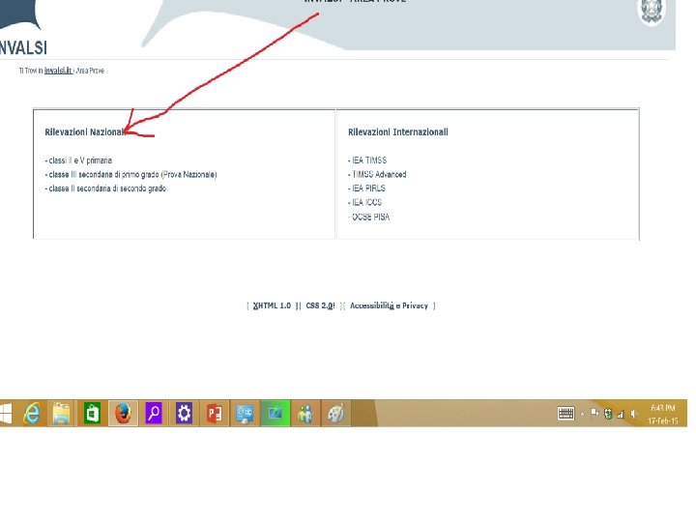The width and height of the screenshot is (696, 522).
Task: Open classe III secondaria di primo grado link
Action: coord(130,174)
